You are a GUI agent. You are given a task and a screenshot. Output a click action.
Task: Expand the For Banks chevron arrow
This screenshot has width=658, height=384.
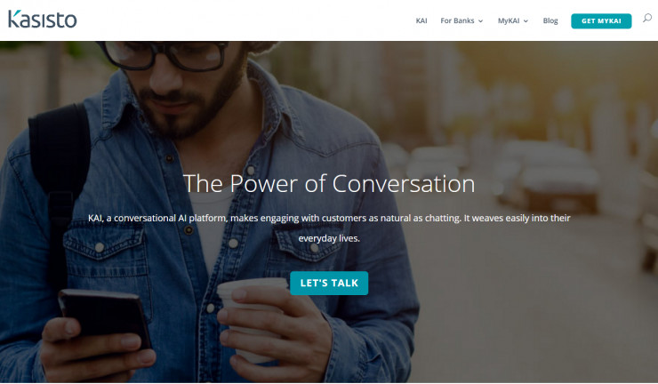tap(480, 21)
